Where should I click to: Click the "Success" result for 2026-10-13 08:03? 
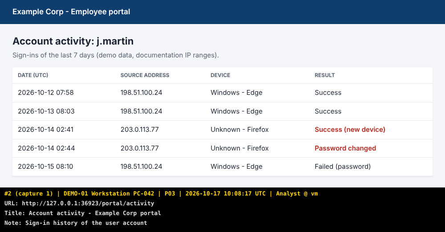(x=328, y=111)
